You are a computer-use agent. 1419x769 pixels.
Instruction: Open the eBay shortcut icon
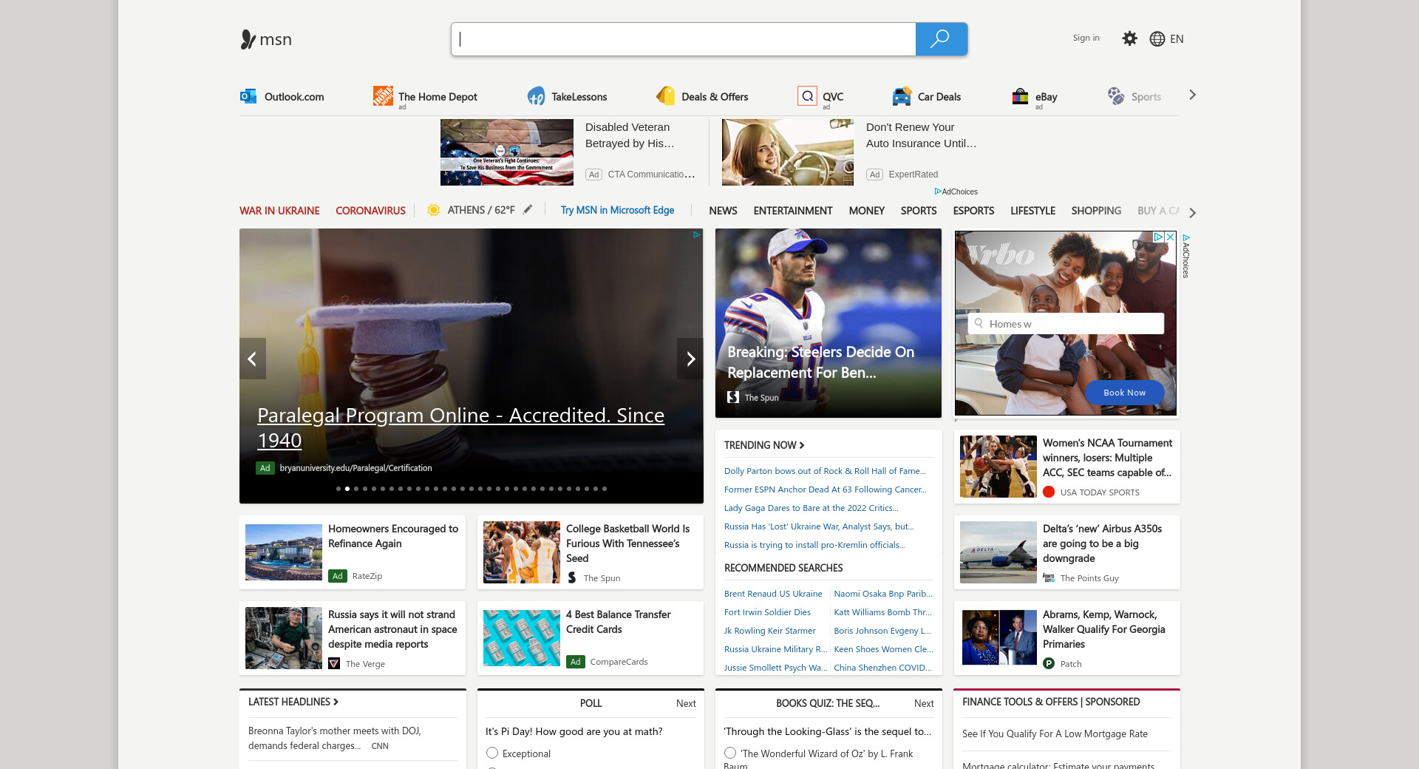pyautogui.click(x=1020, y=96)
